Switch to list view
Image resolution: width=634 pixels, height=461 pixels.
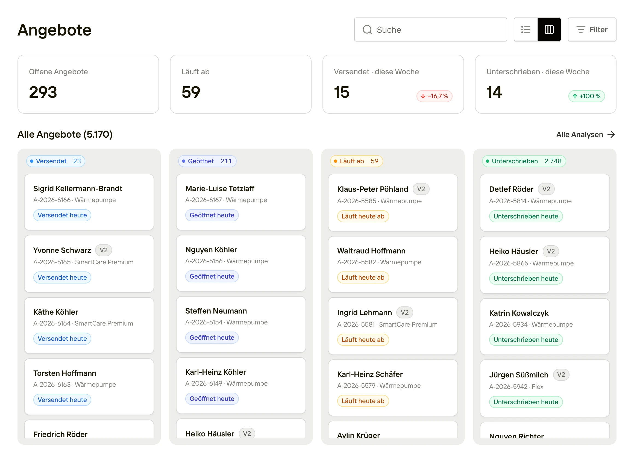coord(526,29)
